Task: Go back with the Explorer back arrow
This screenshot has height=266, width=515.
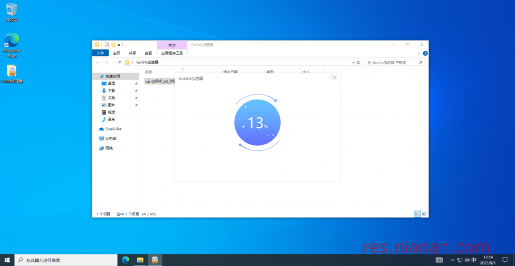Action: click(98, 62)
